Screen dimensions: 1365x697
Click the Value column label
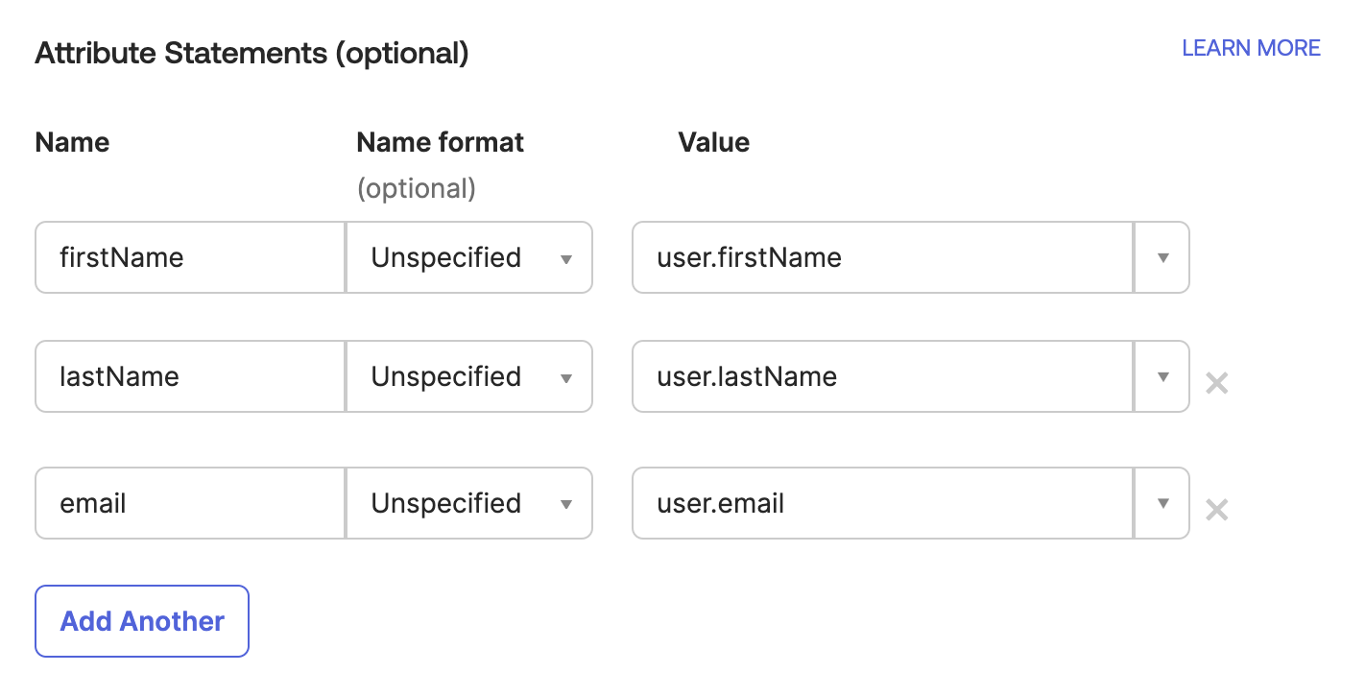pos(713,143)
